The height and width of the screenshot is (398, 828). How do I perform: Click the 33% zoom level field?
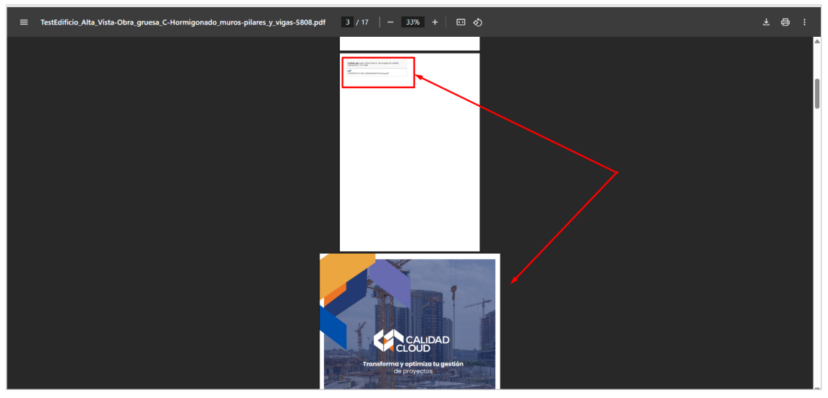412,22
